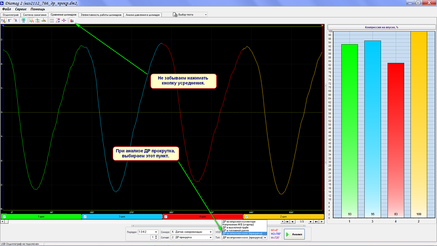Switch to Система зажигания tab
This screenshot has width=437, height=246.
click(34, 15)
